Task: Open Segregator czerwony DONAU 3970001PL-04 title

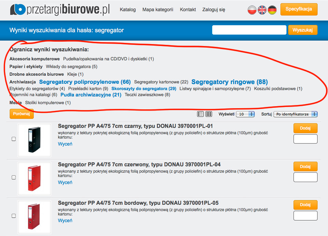Action: (139, 164)
